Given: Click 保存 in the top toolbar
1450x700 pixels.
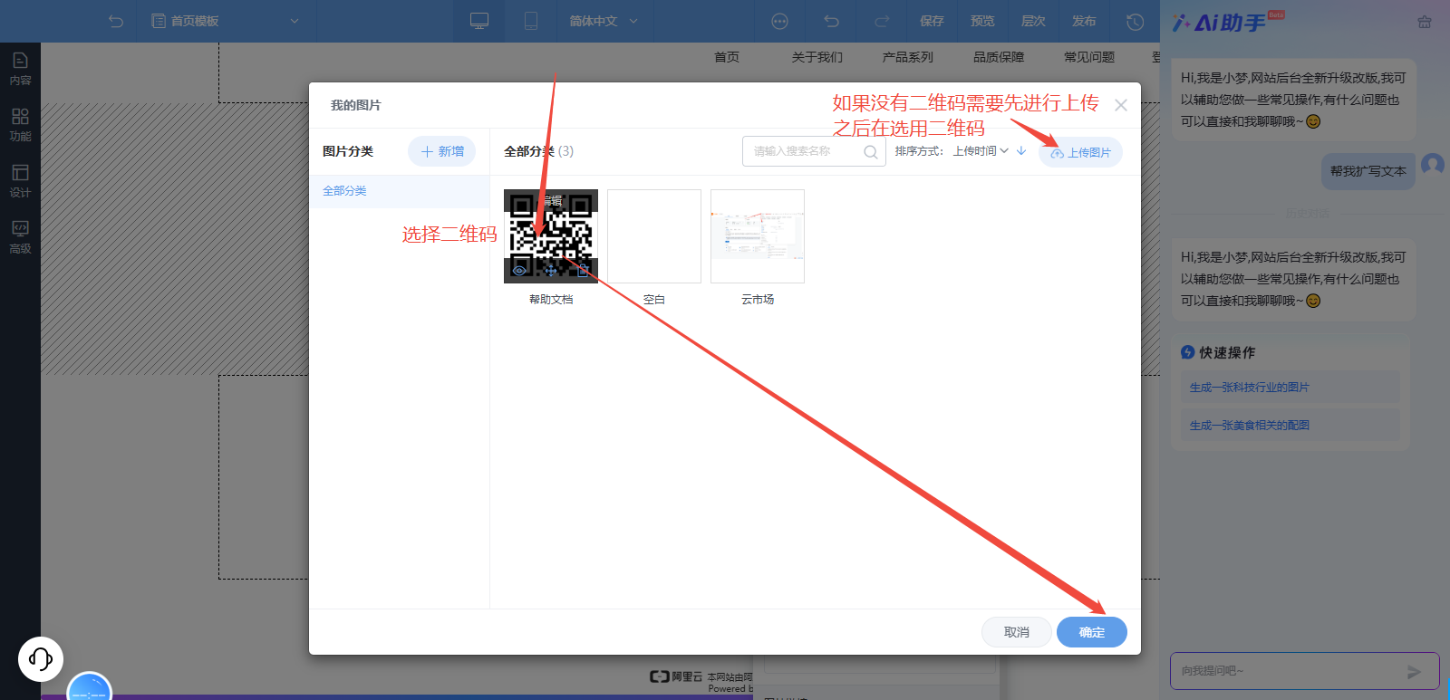Looking at the screenshot, I should click(932, 21).
